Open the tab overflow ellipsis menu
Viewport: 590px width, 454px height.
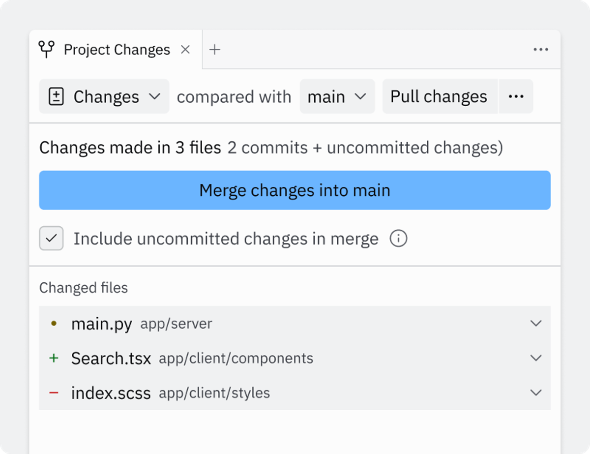(541, 49)
